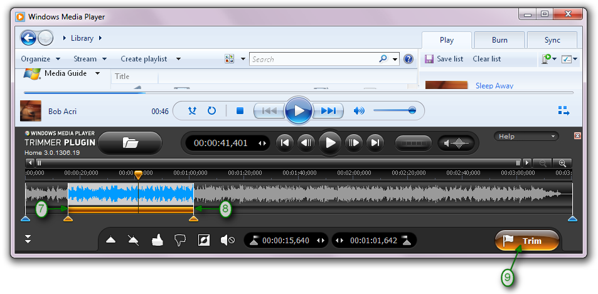Open media file with the folder button

pyautogui.click(x=131, y=143)
